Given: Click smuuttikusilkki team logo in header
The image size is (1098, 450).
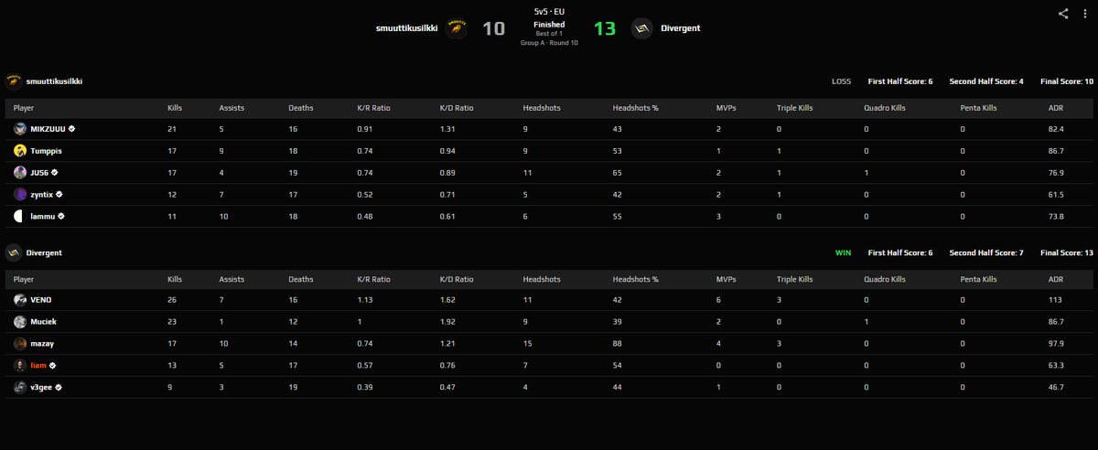Looking at the screenshot, I should (x=457, y=28).
